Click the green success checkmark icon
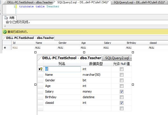The height and width of the screenshot is (115, 168). (5, 32)
